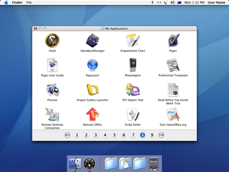Screen dimensions: 229x172
Task: Open the User Name menu
Action: pyautogui.click(x=216, y=3)
